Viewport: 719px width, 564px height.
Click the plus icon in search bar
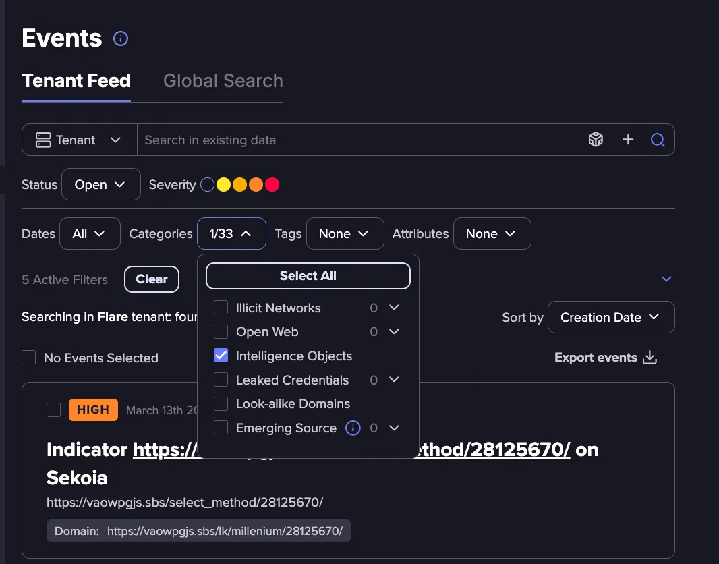click(x=628, y=140)
